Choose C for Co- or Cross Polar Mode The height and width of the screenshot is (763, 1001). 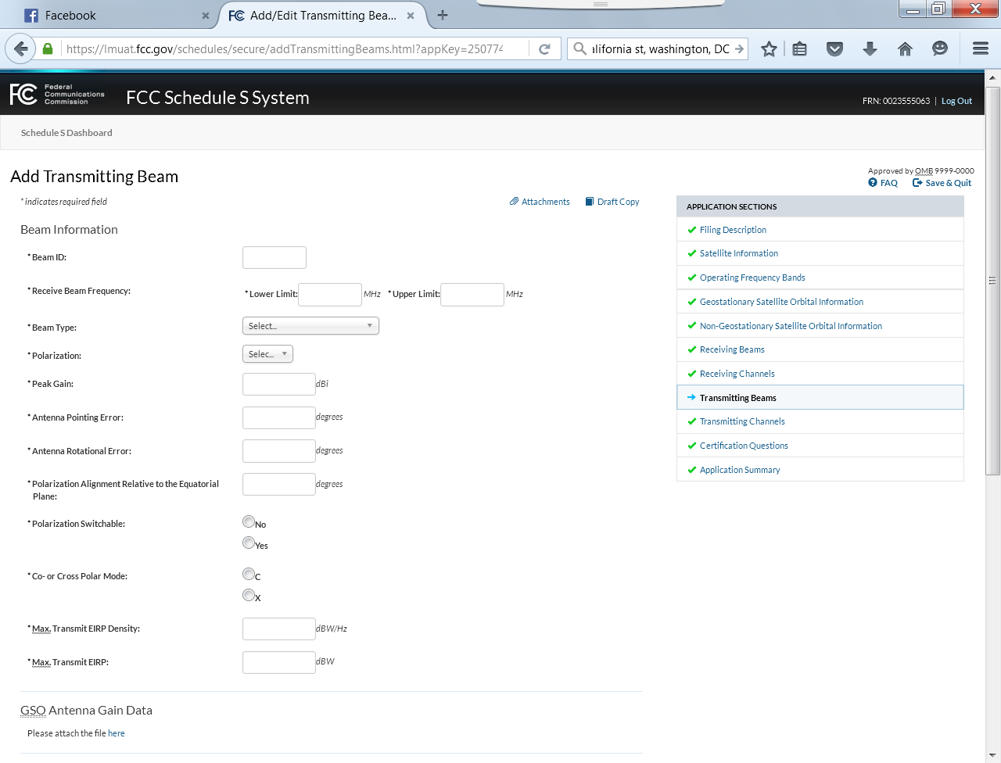(x=249, y=574)
